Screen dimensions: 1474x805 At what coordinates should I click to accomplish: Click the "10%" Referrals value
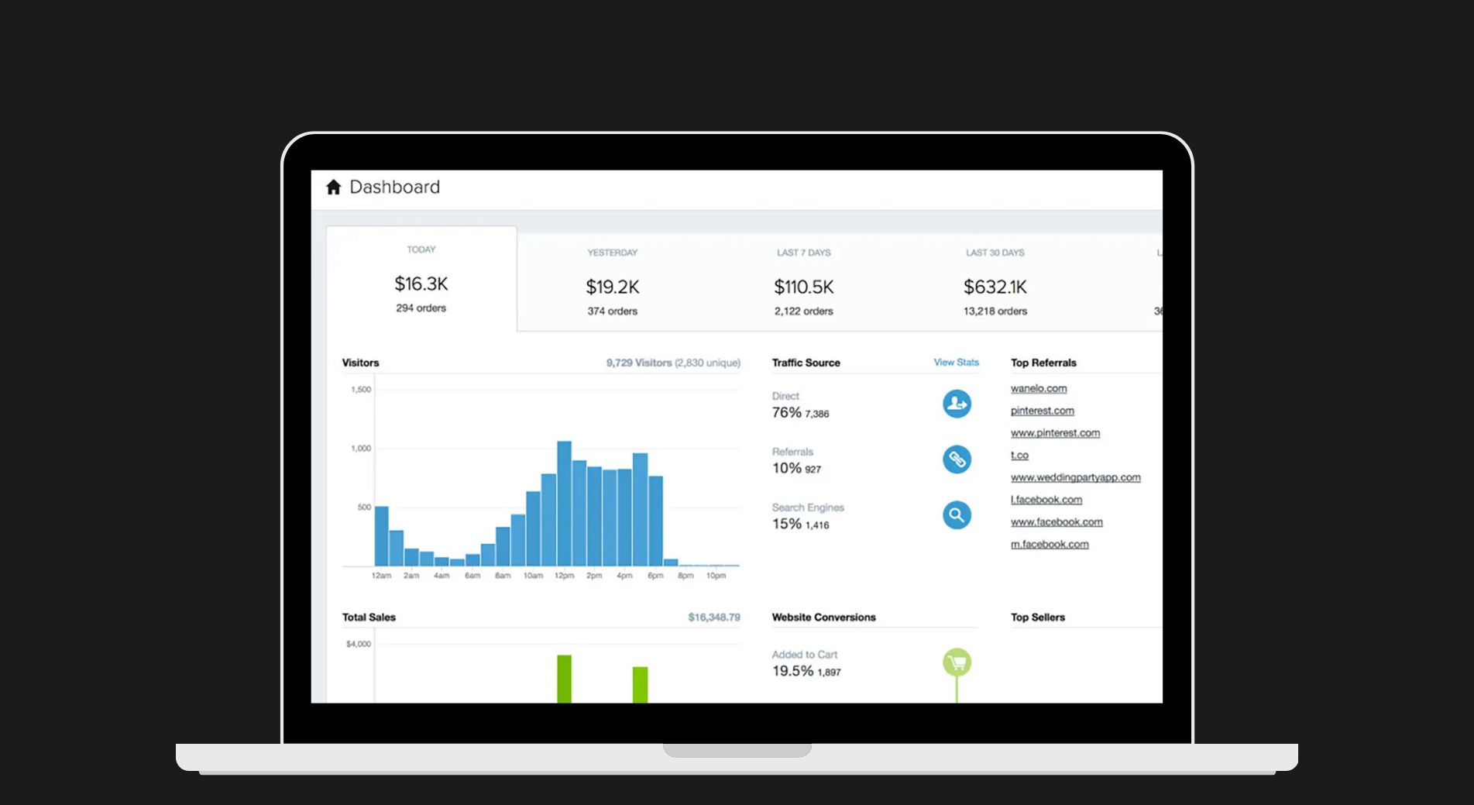click(x=786, y=468)
